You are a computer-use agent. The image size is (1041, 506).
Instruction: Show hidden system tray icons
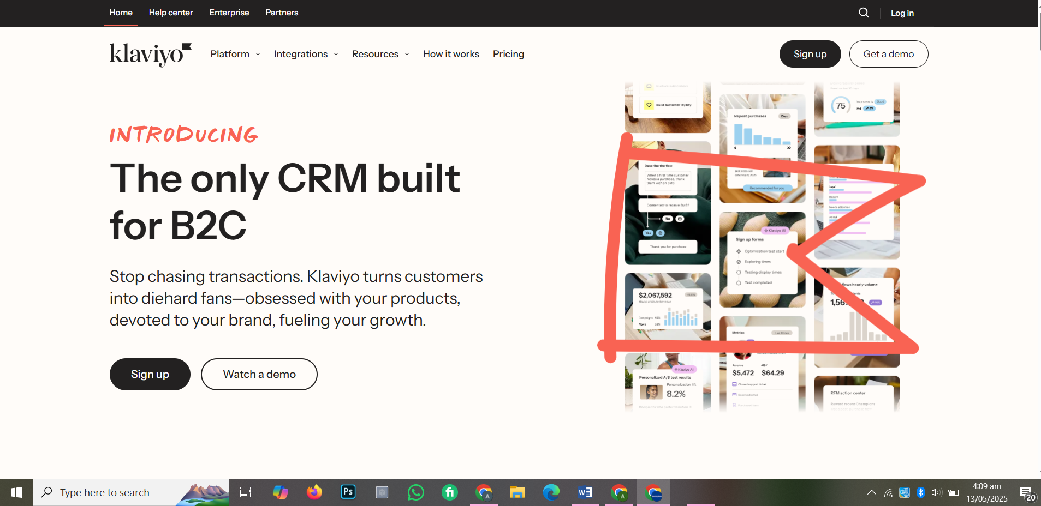[871, 492]
